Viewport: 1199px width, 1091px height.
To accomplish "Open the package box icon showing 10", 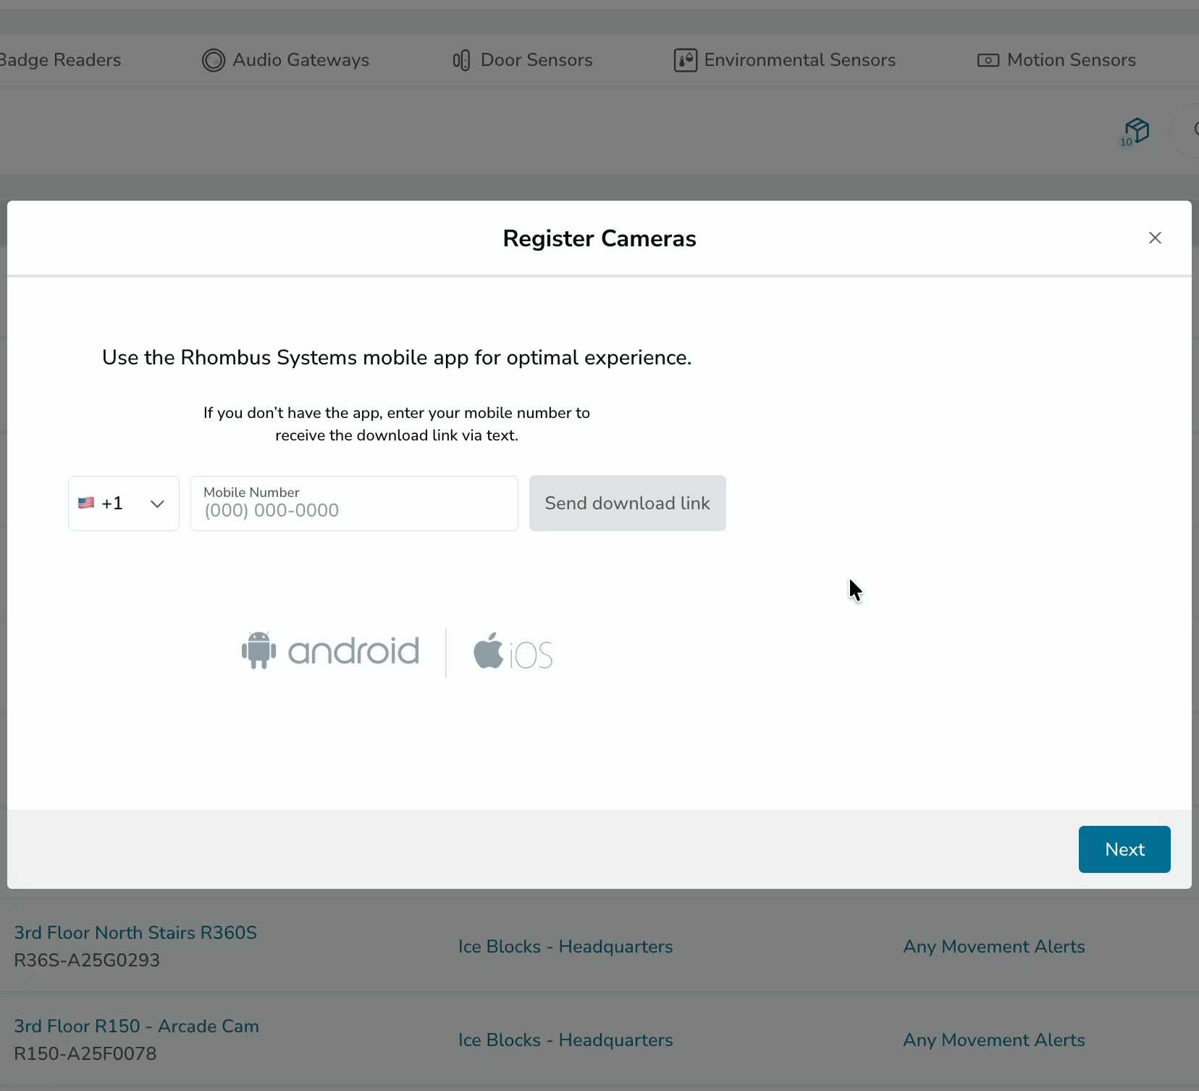I will point(1135,132).
